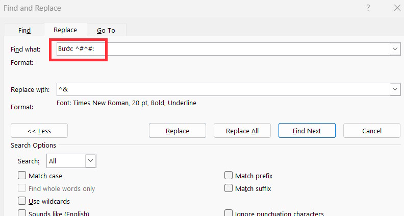Expand the Replace with history dropdown arrow

pos(394,89)
